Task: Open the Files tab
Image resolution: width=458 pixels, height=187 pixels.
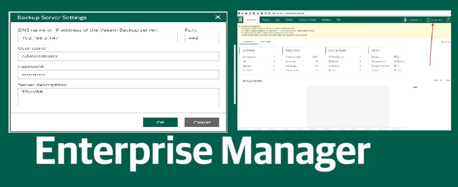Action: coord(339,20)
